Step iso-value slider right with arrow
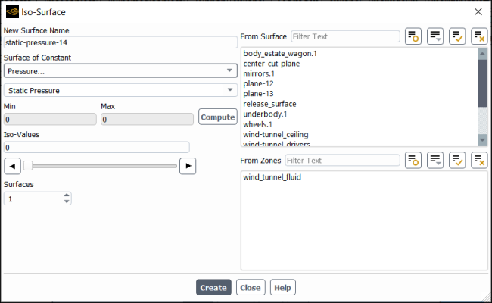492x303 pixels. [x=188, y=166]
